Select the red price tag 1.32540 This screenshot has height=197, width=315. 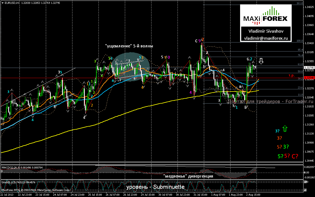pos(309,78)
